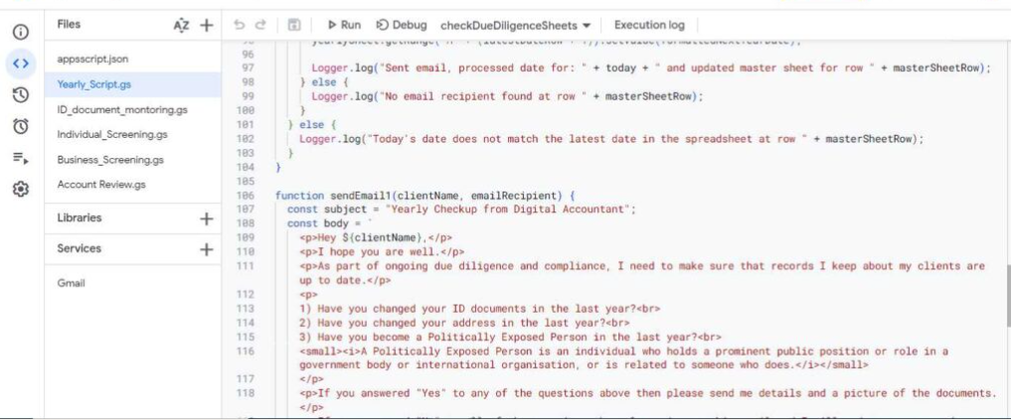Save project with the disk icon
The height and width of the screenshot is (420, 1011).
(x=294, y=25)
